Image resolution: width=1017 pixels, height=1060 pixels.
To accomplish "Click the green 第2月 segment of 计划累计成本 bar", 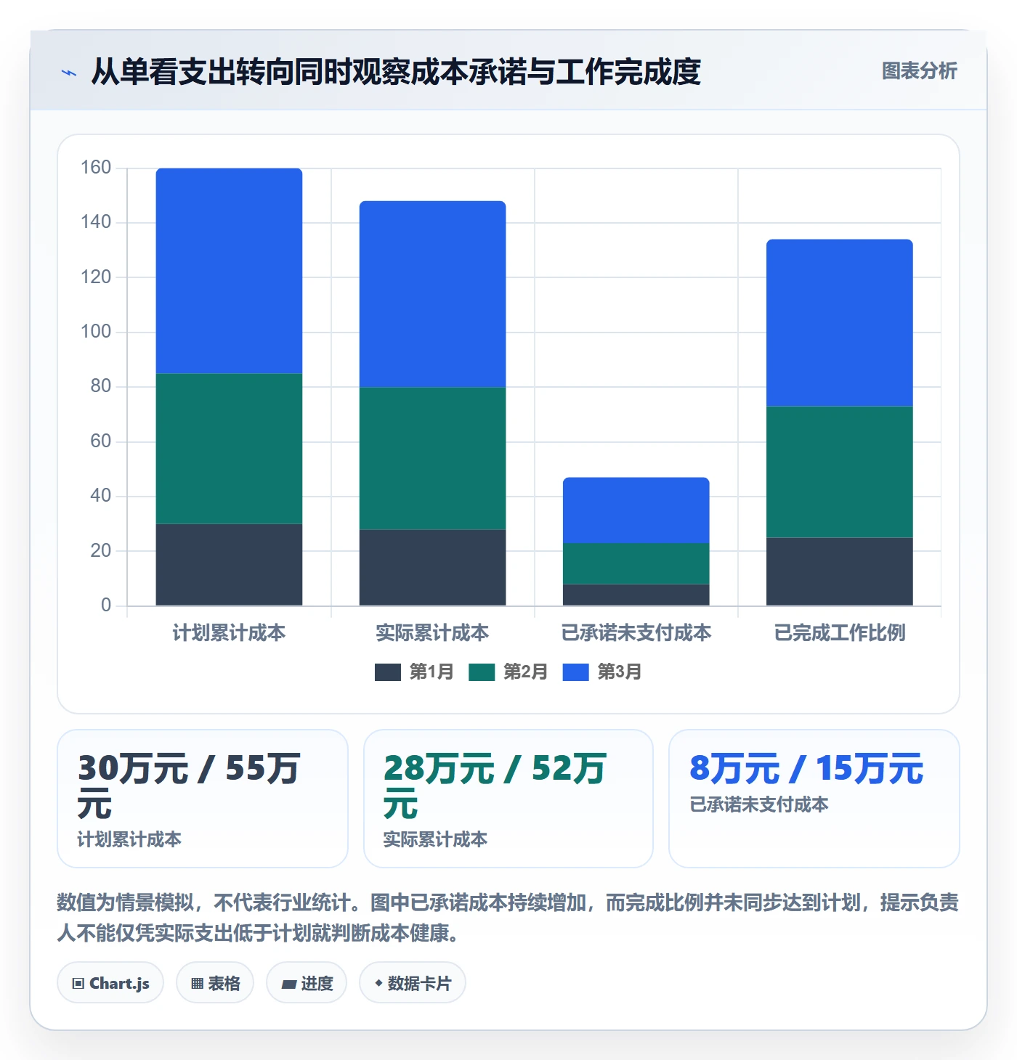I will click(x=230, y=449).
